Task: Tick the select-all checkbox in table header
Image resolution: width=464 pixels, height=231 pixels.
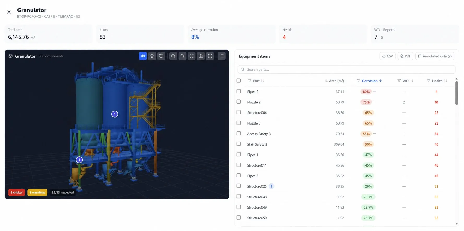Action: point(239,81)
